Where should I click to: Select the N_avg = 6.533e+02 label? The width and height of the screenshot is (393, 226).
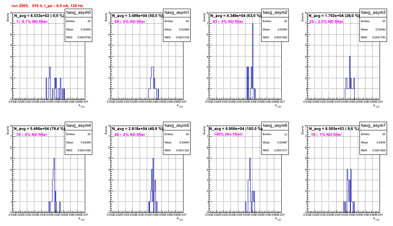click(x=39, y=15)
